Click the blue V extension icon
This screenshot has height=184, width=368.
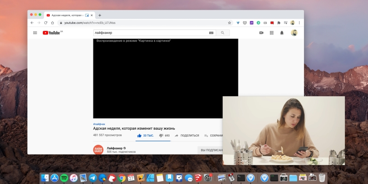pos(238,23)
